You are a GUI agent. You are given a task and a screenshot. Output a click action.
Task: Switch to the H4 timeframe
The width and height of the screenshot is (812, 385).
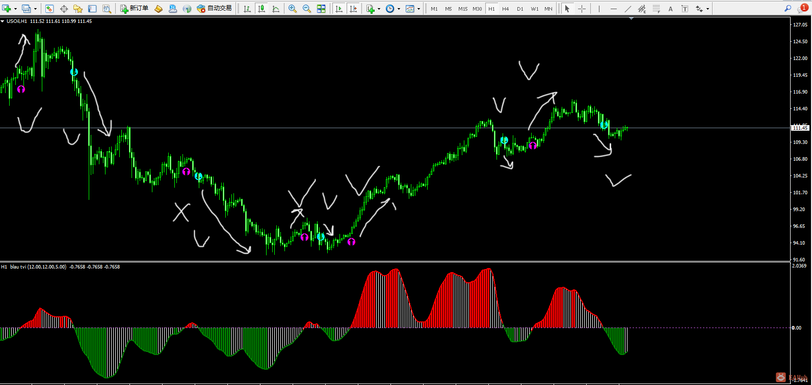coord(506,9)
